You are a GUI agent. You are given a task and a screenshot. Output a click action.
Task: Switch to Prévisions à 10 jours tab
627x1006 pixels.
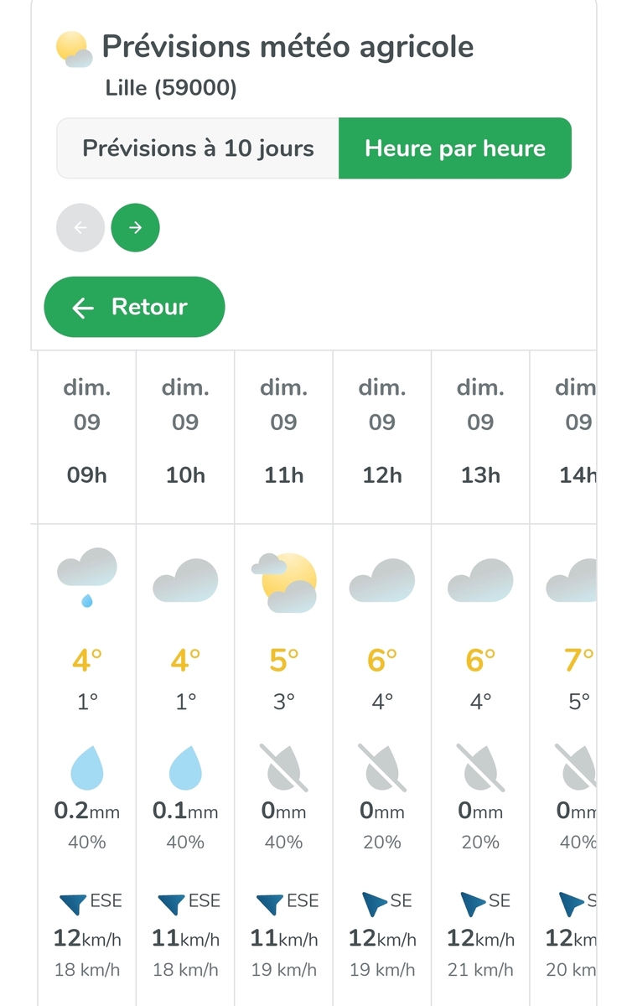click(x=198, y=148)
